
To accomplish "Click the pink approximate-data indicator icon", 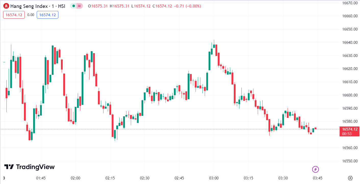I will tap(80, 6).
